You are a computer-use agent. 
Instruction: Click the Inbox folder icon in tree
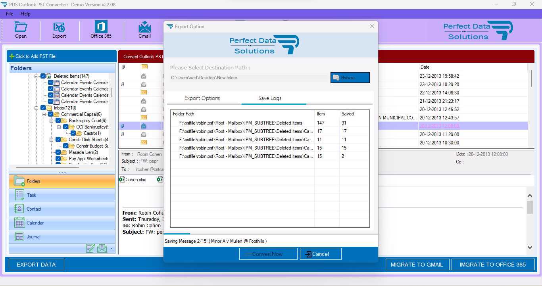(x=49, y=108)
